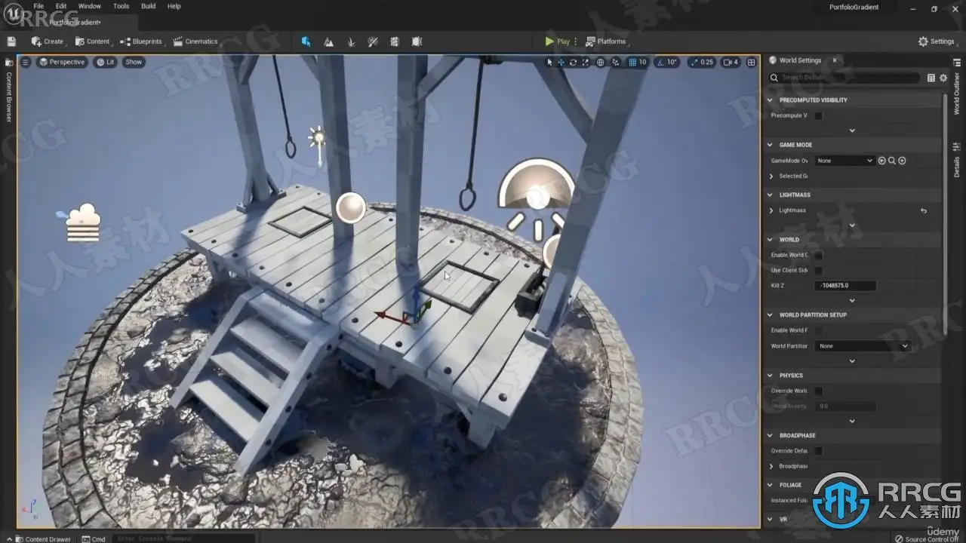The width and height of the screenshot is (966, 543).
Task: Open the Help menu
Action: [174, 6]
